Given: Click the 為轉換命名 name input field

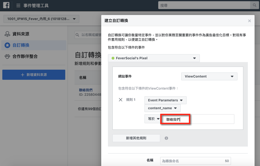Looking at the screenshot, I should (193, 161).
